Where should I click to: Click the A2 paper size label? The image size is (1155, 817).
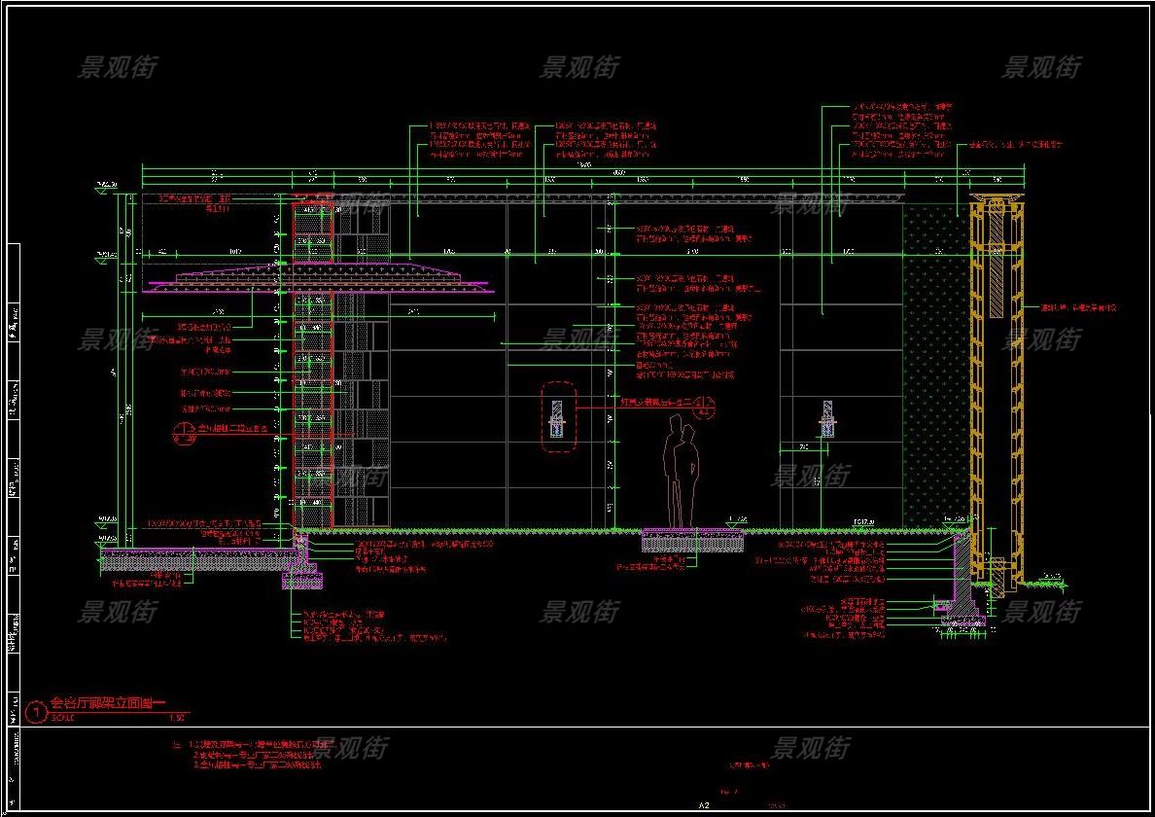(705, 805)
